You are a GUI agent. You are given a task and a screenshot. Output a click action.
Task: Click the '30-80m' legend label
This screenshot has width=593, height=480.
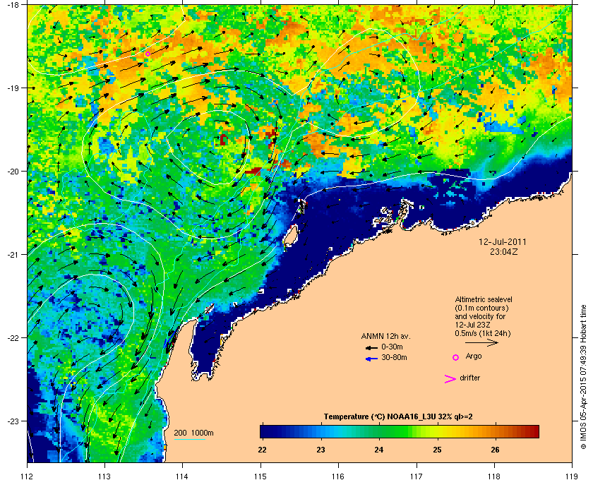coord(394,357)
